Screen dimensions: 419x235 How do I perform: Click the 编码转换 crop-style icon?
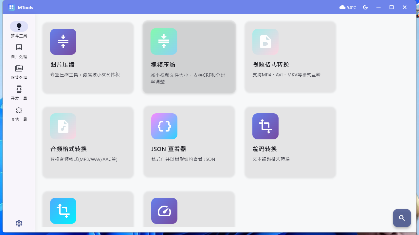tap(265, 126)
